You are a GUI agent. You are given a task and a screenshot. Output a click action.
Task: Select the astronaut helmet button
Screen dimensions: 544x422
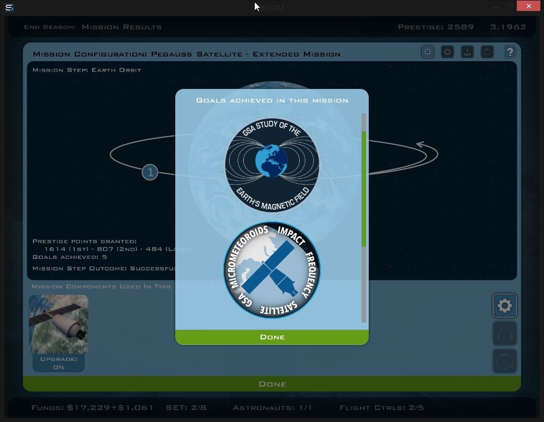coord(504,361)
